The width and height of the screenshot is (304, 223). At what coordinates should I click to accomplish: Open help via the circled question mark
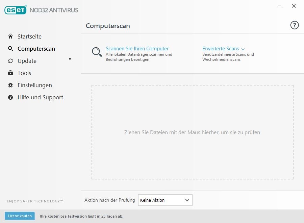click(x=295, y=25)
